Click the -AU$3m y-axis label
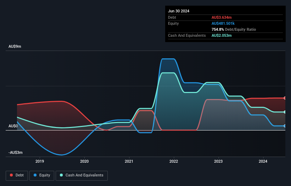The height and width of the screenshot is (186, 291). pyautogui.click(x=15, y=152)
